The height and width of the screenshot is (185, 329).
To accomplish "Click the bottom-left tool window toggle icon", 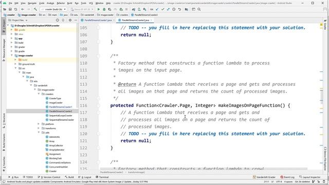I will [4, 181].
